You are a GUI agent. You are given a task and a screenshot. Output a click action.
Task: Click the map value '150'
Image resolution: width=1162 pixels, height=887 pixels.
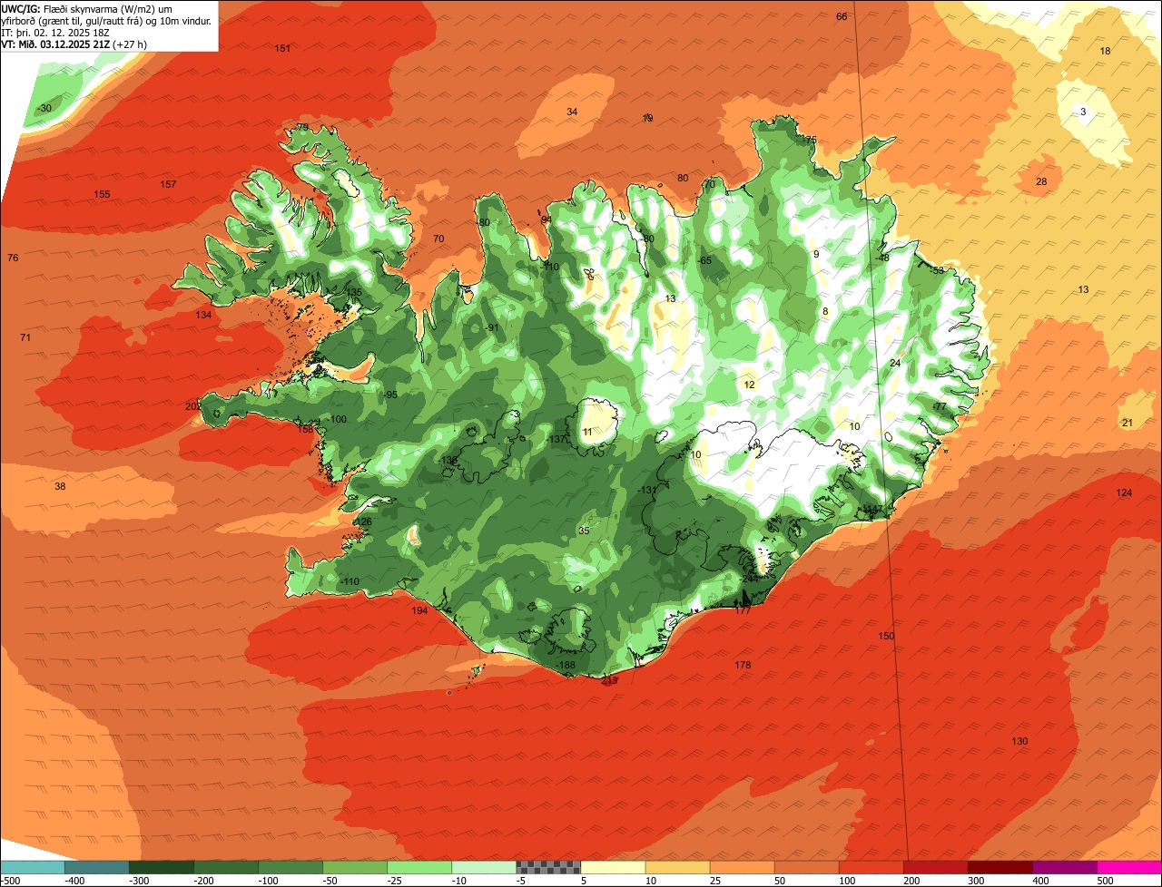886,636
